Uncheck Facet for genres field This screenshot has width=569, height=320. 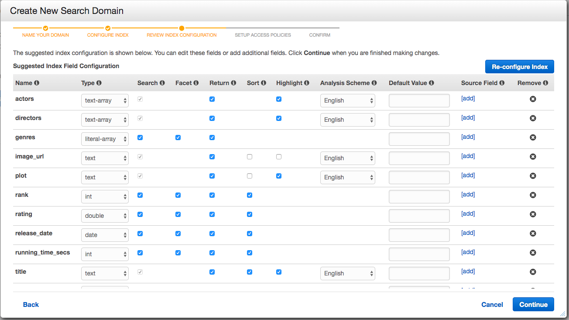click(x=178, y=138)
